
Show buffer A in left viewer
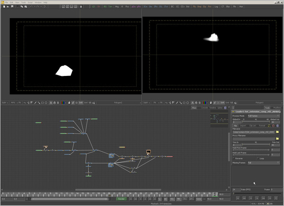51,103
